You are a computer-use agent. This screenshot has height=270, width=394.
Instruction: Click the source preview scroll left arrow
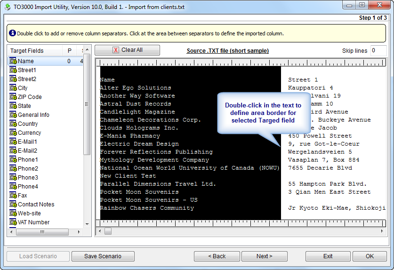pyautogui.click(x=100, y=231)
